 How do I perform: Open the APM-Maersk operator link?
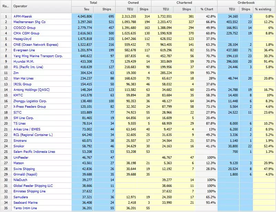pos(23,16)
